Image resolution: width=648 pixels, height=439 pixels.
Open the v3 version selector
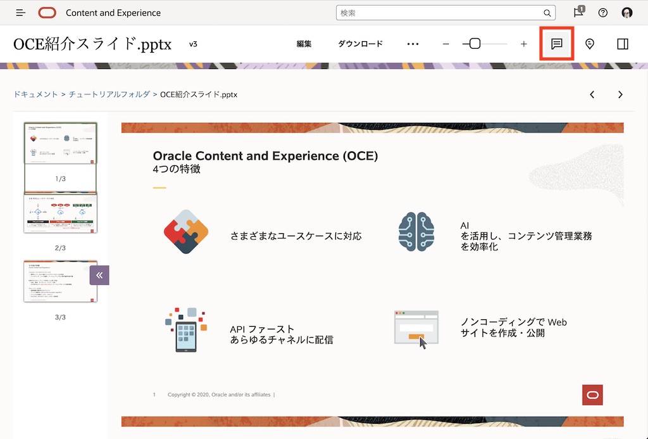(193, 44)
